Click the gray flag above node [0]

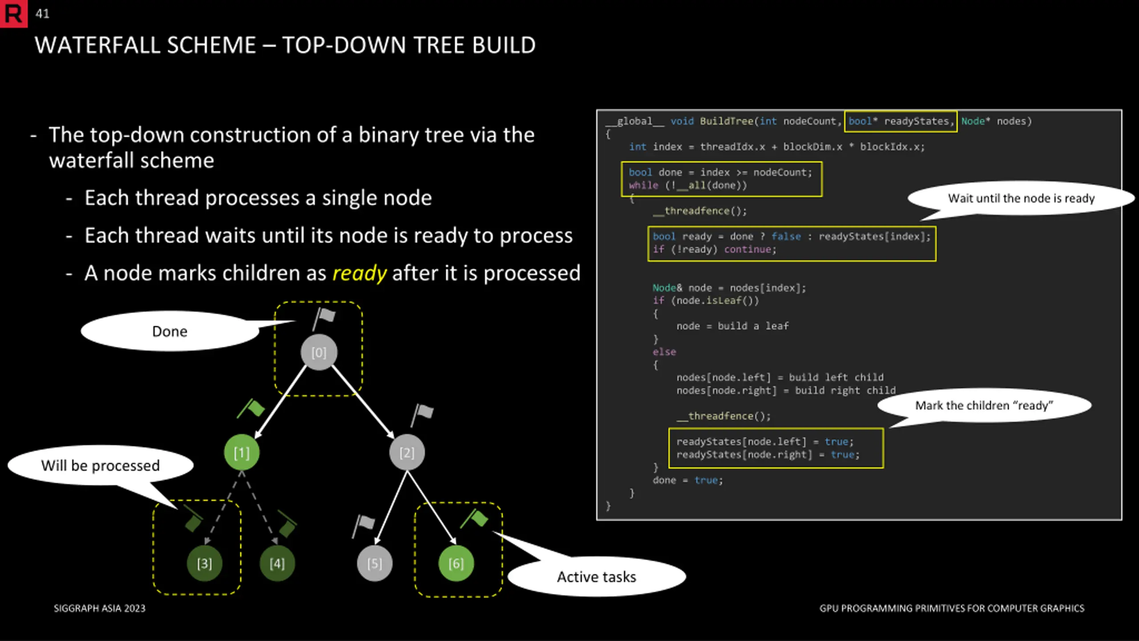pyautogui.click(x=324, y=318)
